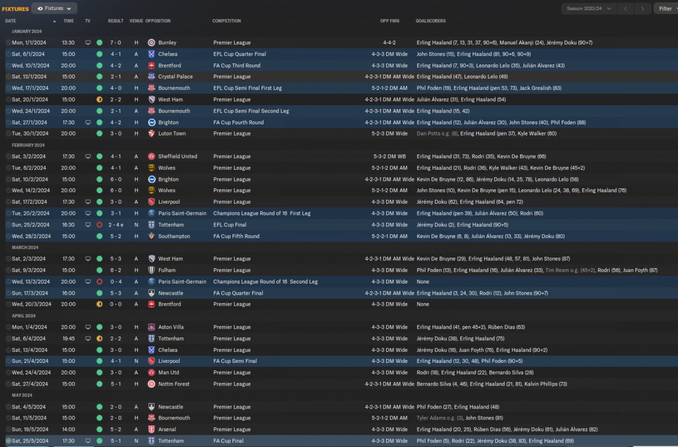
Task: Click the red loss indicator on the 13/3/2024 row
Action: tap(99, 282)
